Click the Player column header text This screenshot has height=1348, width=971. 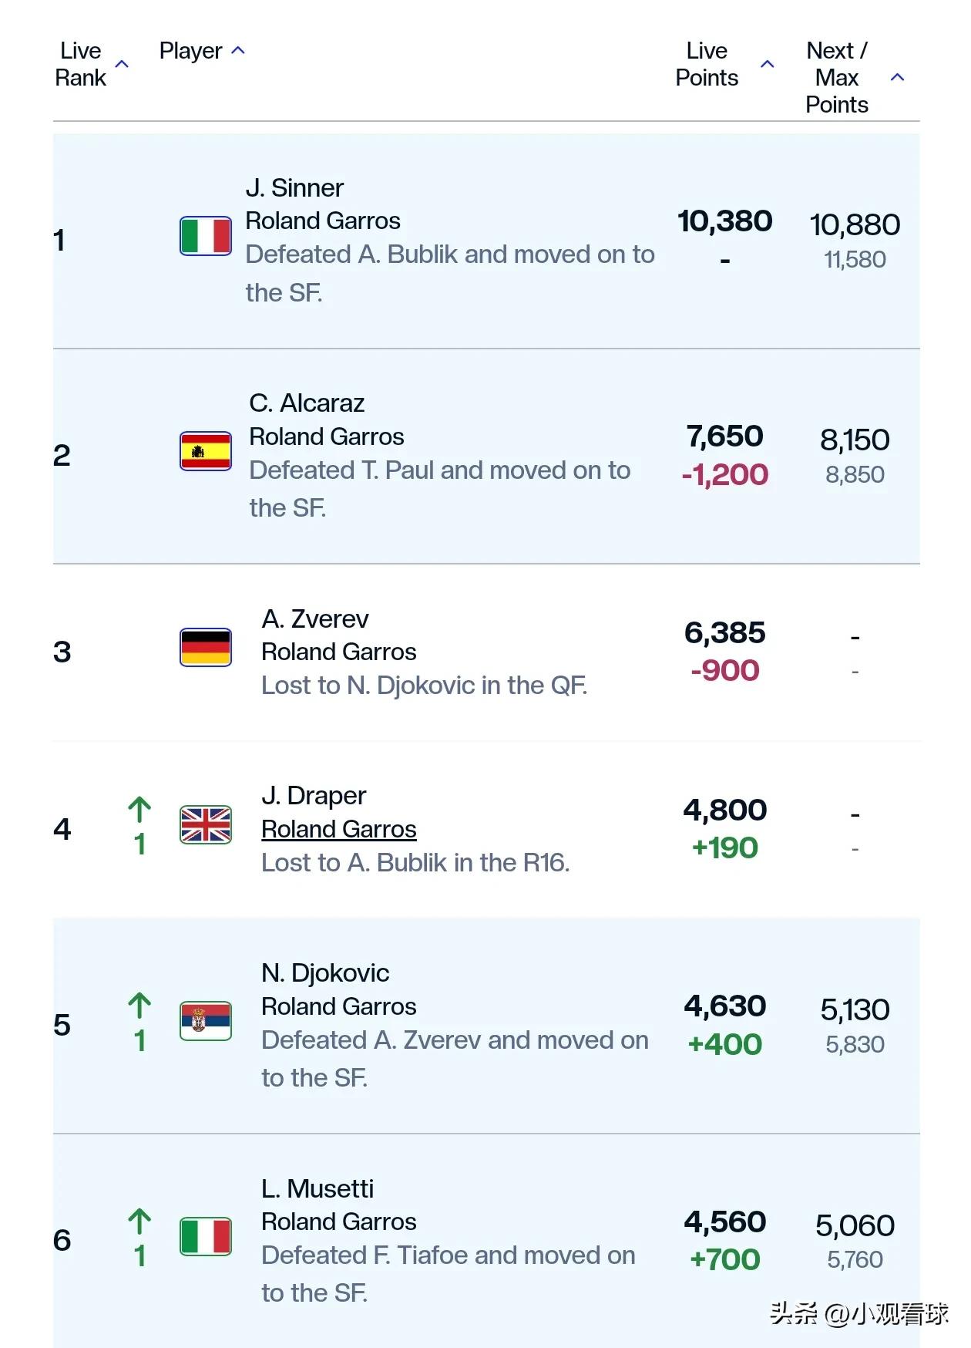click(190, 51)
